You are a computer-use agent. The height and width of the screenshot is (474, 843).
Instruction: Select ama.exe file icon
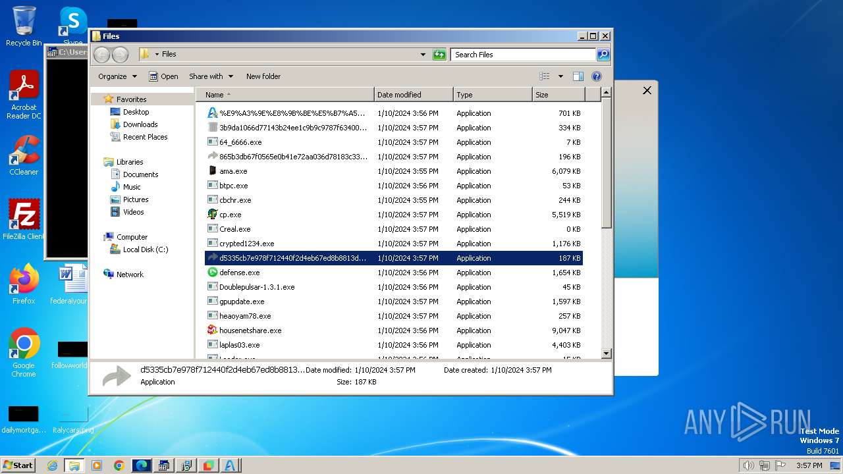[x=213, y=171]
